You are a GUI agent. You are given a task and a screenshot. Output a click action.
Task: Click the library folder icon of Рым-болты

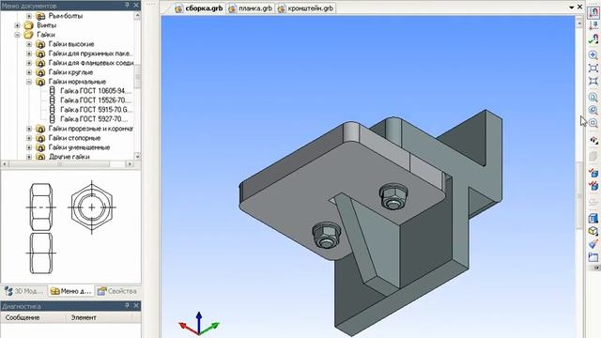click(x=40, y=16)
